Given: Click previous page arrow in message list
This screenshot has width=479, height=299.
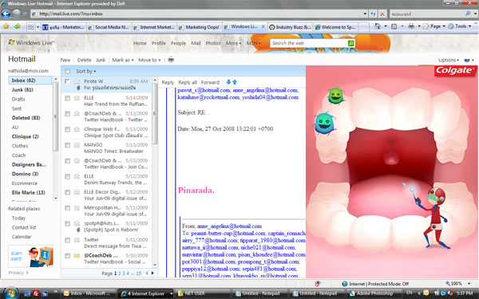Looking at the screenshot, I should [x=147, y=273].
